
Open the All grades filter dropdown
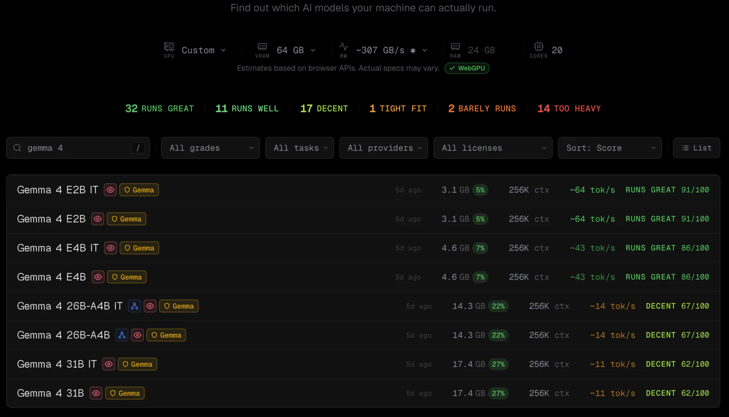(210, 148)
